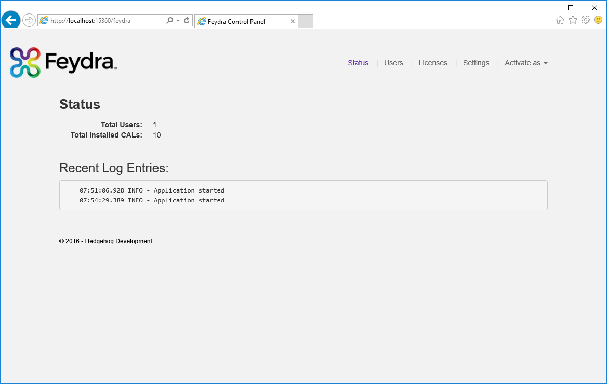The height and width of the screenshot is (384, 607).
Task: Click the search magnifier in address bar
Action: point(169,20)
